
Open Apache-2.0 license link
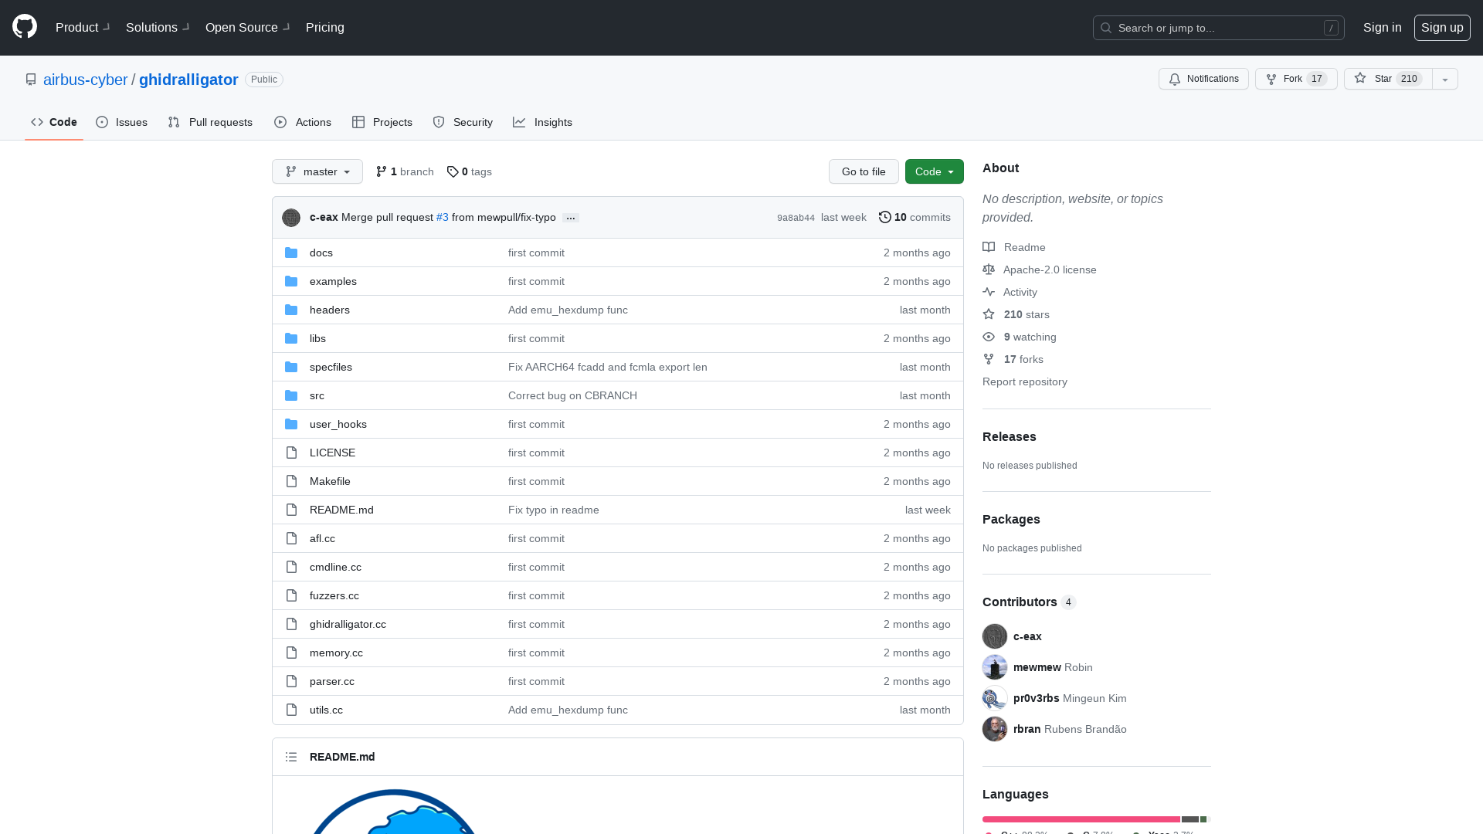[x=1050, y=270]
